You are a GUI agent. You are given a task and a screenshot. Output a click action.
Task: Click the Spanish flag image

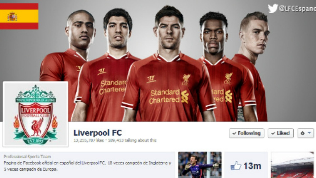click(19, 16)
